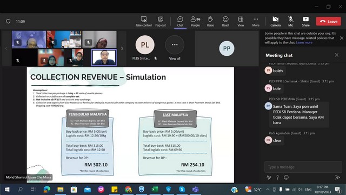The height and width of the screenshot is (195, 346).
Task: Click the Type a message field
Action: click(303, 167)
